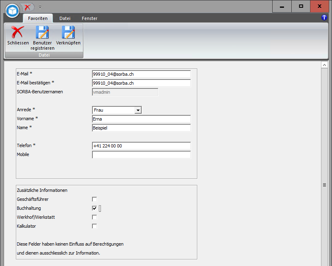Click the disabled SORBA-Benutzernamen field
The image size is (332, 266).
coord(125,92)
